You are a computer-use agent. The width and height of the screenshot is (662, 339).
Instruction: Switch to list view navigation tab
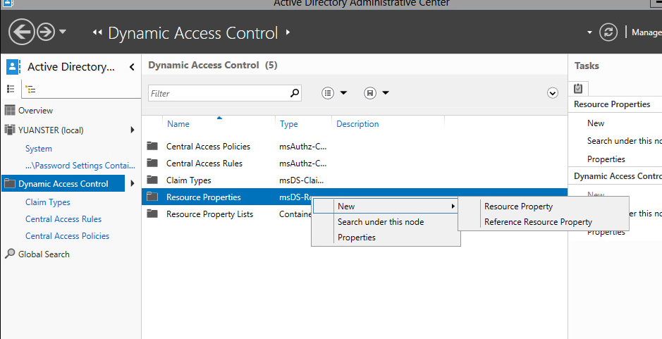point(11,89)
